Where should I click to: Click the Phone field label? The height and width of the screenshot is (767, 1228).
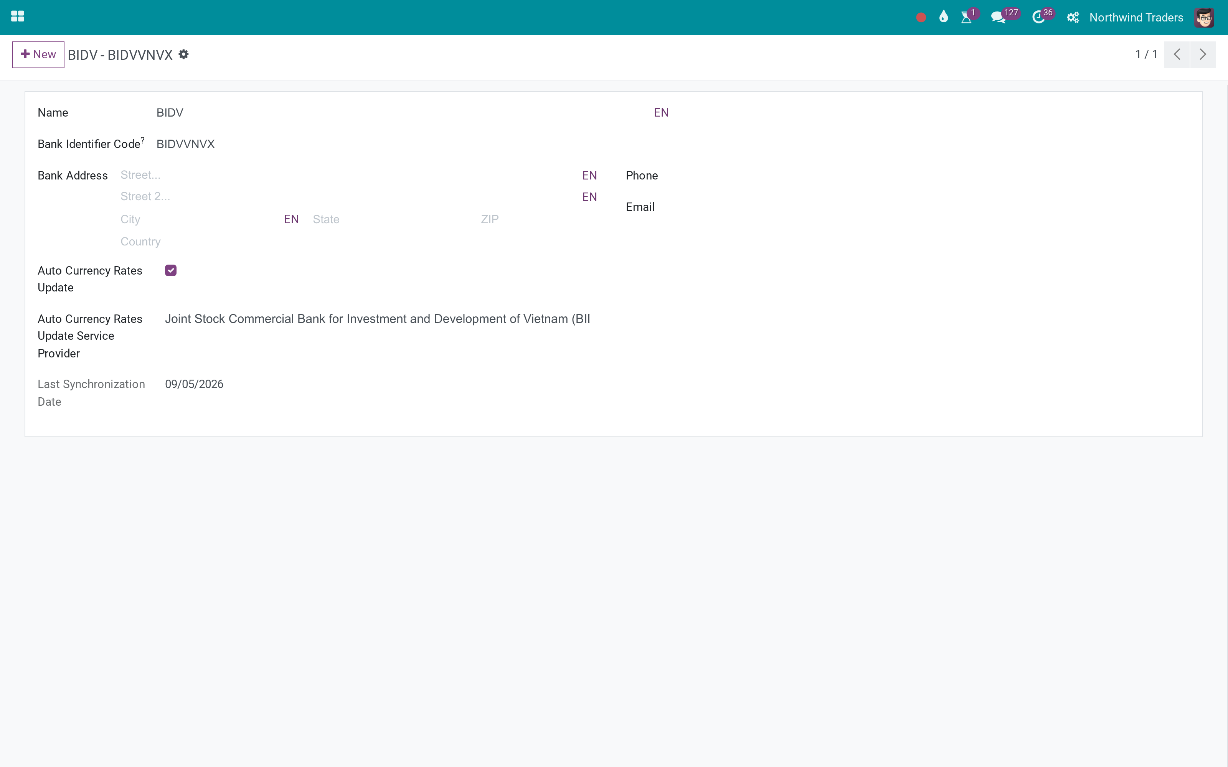pos(641,176)
